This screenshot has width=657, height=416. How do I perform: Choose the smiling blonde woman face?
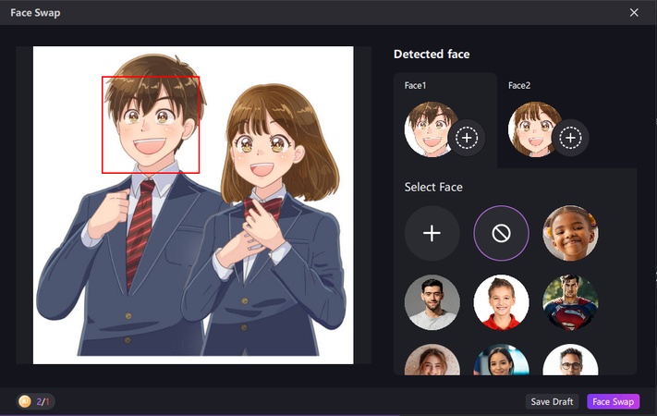[432, 360]
